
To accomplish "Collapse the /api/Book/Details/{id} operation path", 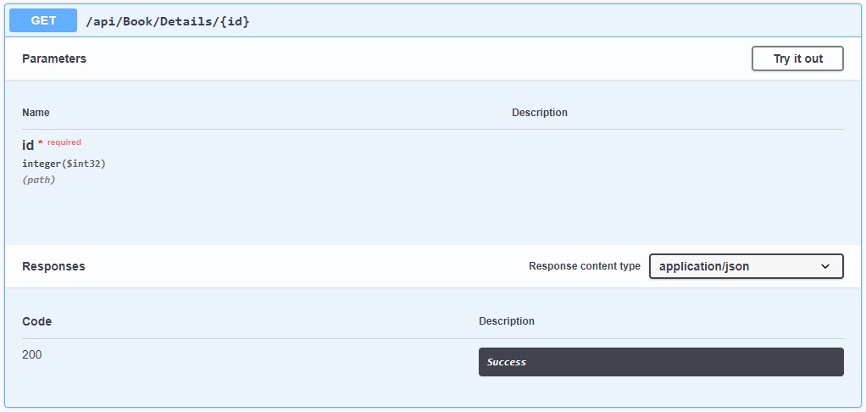I will [x=167, y=21].
